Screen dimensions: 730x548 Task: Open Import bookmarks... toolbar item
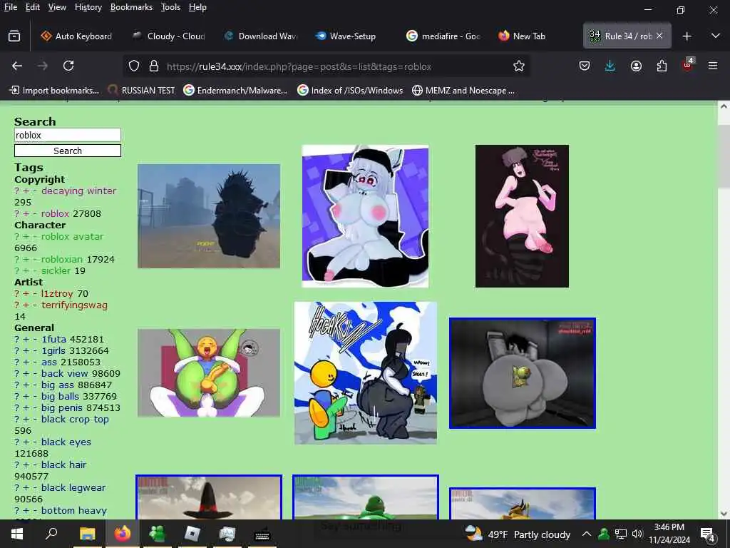click(x=54, y=91)
